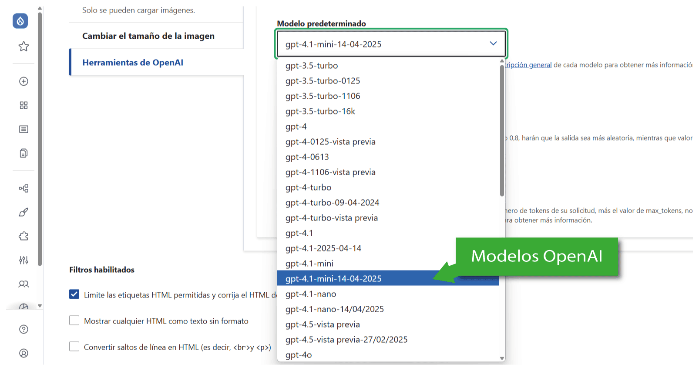Select the gpt-3.5-turbo-0125 option

(388, 81)
